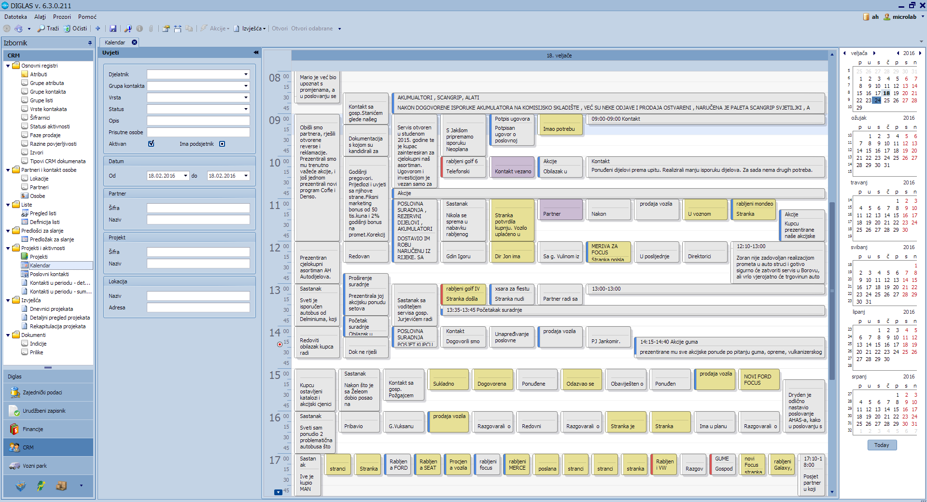
Task: Toggle the Aktivan checkbox
Action: [151, 144]
